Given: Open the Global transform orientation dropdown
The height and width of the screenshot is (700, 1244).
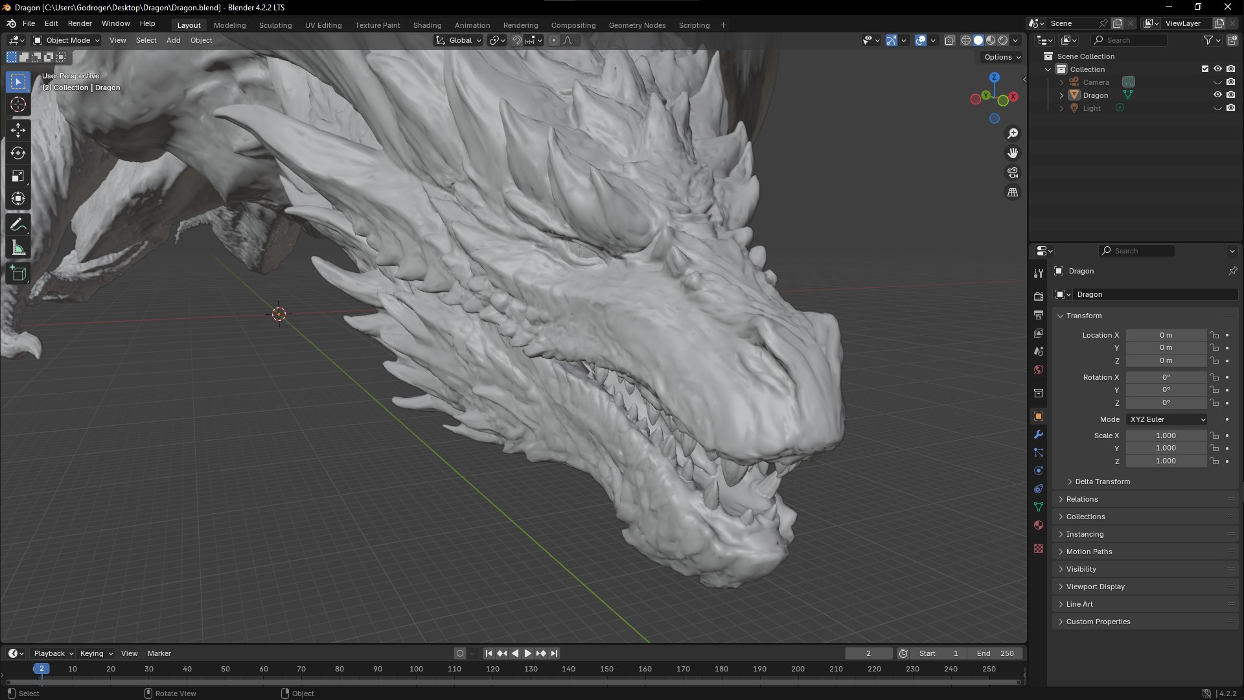Looking at the screenshot, I should (459, 40).
